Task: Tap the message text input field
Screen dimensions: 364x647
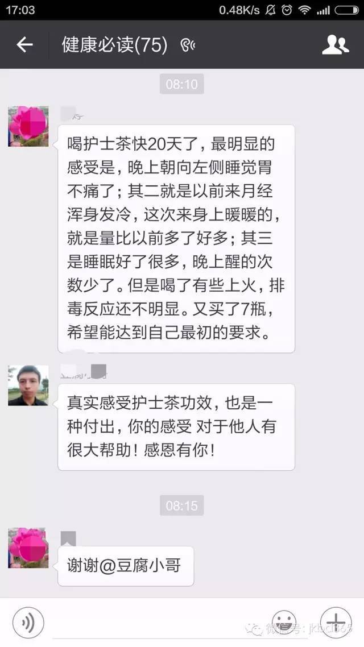Action: coord(156,623)
